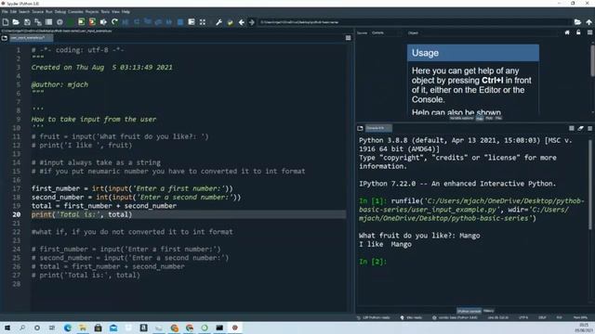Go back to previous cursor position

242,22
